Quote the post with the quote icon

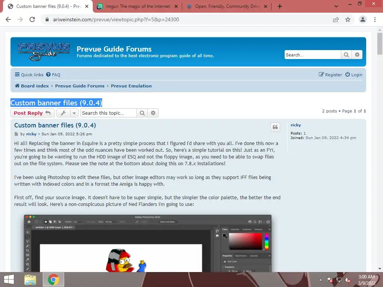coord(275,127)
